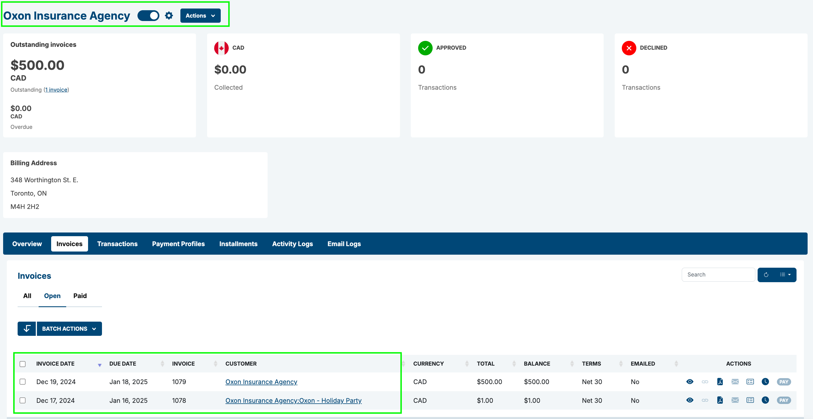Image resolution: width=813 pixels, height=419 pixels.
Task: View invoice 1079 via eye icon
Action: coord(690,382)
